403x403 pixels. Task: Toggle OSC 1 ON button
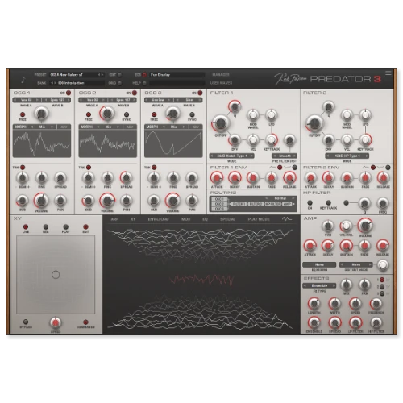(x=69, y=93)
